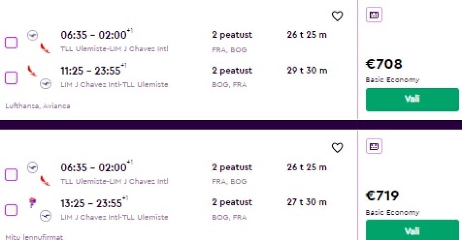Viewport: 462px width, 240px height.
Task: Click the €719 Basic Economy price
Action: pyautogui.click(x=382, y=196)
